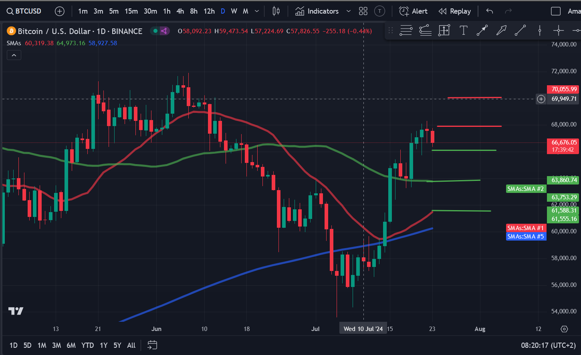Undo the last chart action
The height and width of the screenshot is (355, 581).
coord(489,11)
